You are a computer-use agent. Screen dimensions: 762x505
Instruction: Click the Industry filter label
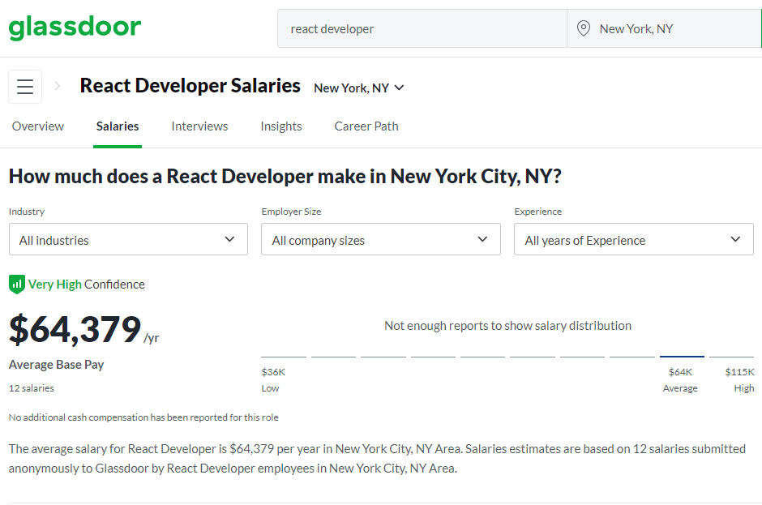pos(27,212)
